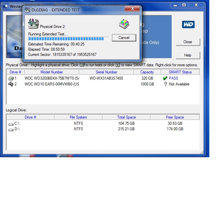
Task: Sort logical drives by Drive # header
Action: click(30, 117)
